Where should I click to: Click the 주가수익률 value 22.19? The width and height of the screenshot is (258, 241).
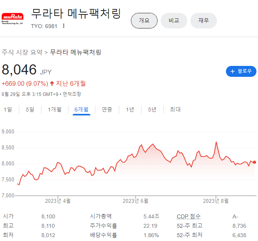pos(150,226)
